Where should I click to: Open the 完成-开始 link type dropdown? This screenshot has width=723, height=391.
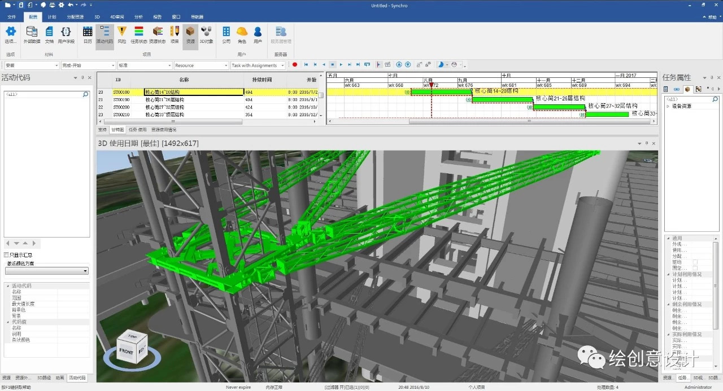click(88, 65)
